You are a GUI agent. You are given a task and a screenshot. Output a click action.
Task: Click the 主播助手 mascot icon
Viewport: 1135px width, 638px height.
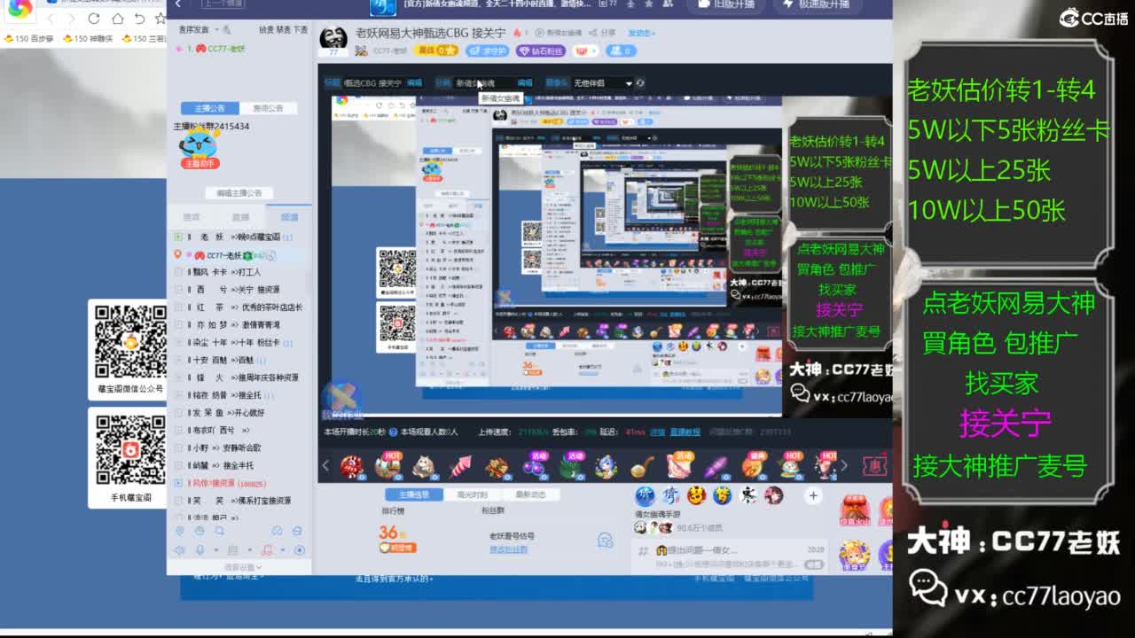[200, 147]
